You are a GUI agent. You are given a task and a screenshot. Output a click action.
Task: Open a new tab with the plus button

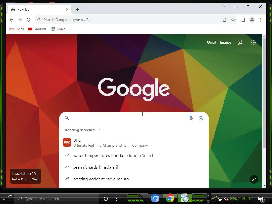[77, 10]
